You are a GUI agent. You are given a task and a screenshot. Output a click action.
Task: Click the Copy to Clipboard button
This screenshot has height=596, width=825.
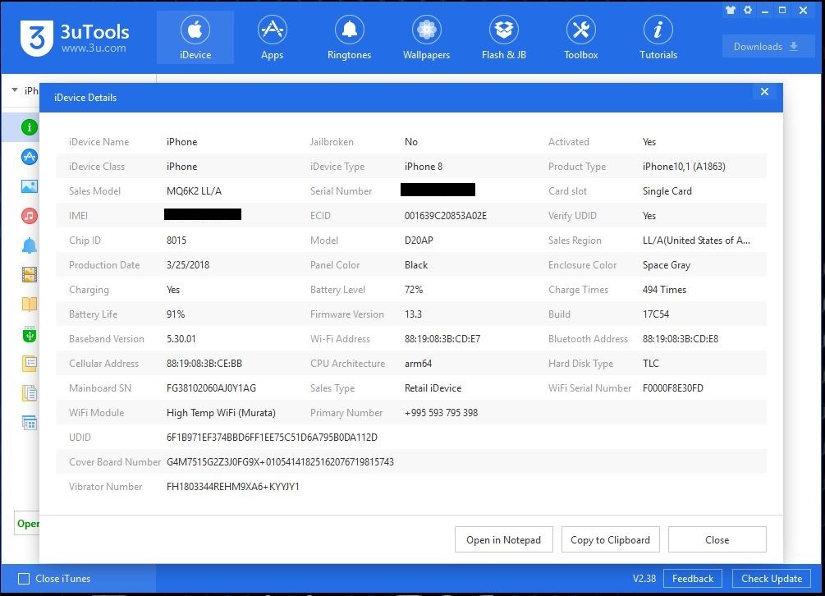click(x=610, y=540)
